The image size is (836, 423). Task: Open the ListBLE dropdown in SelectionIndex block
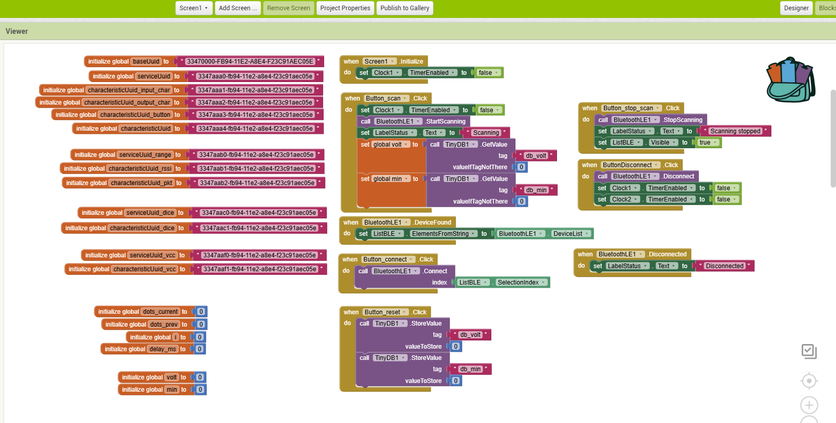472,283
